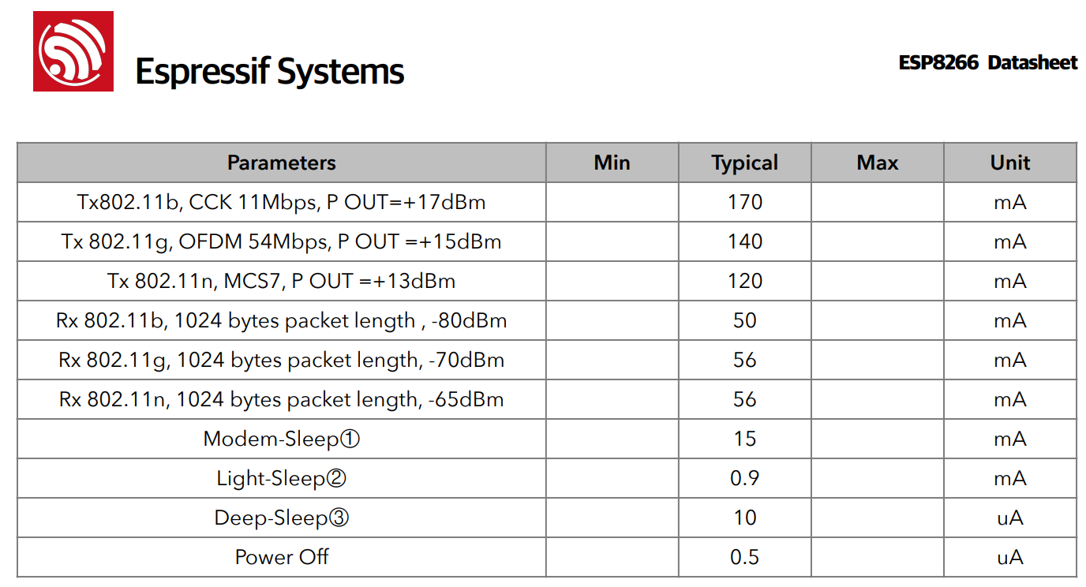The width and height of the screenshot is (1086, 587).
Task: Click the ESP8266 Datasheet header text
Action: tap(987, 63)
